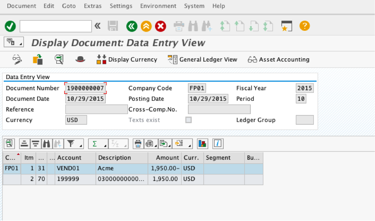Viewport: 375px width, 221px height.
Task: Switch to General Ledger View
Action: pyautogui.click(x=202, y=59)
